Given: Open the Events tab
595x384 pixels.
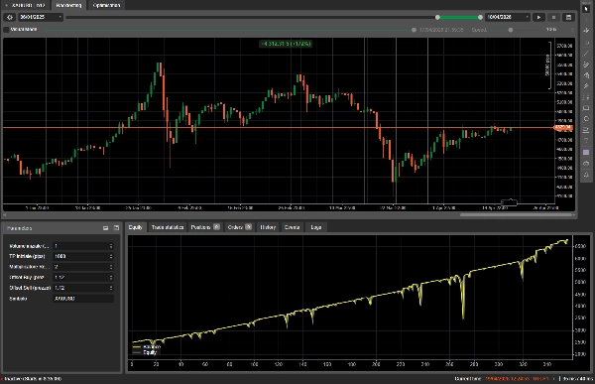Looking at the screenshot, I should point(292,227).
